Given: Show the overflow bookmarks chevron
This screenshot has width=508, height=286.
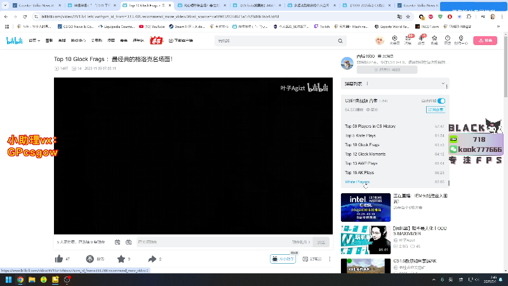Looking at the screenshot, I should tap(498, 27).
